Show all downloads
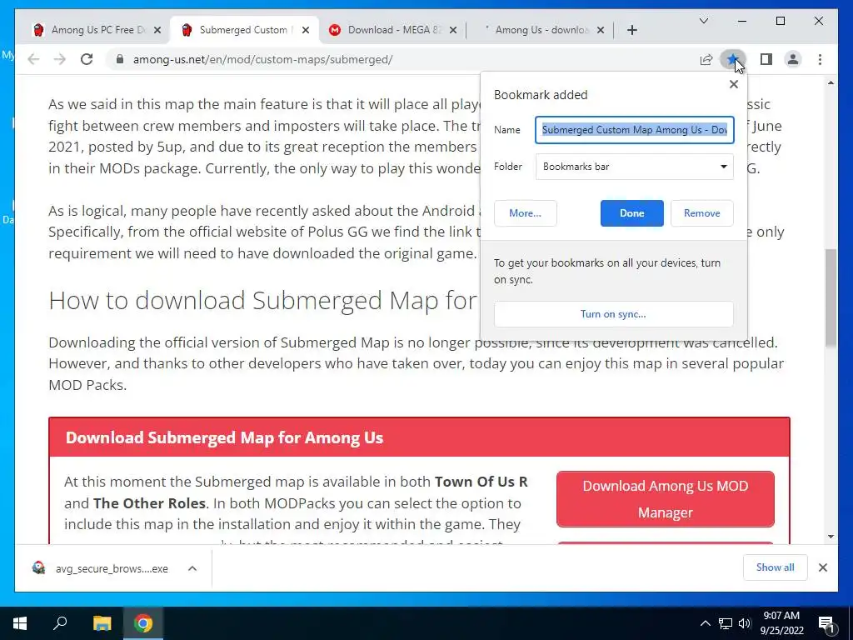The height and width of the screenshot is (640, 853). click(775, 567)
